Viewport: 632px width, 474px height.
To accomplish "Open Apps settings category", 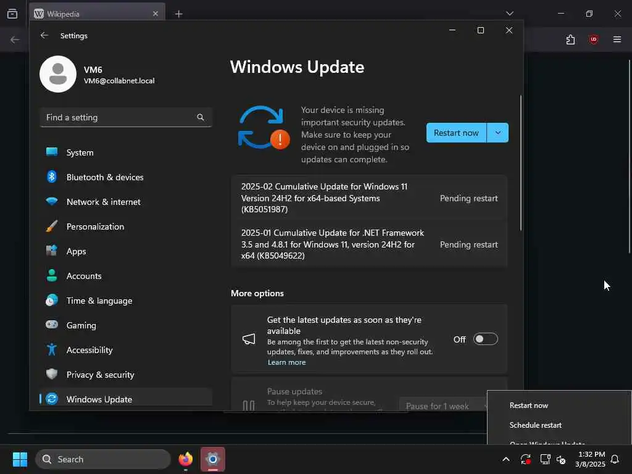I will [x=126, y=251].
